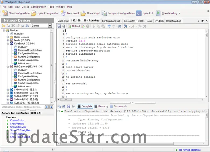Viewport: 210px width, 152px height.
Task: Open the Groups dropdown
Action: [x=50, y=26]
